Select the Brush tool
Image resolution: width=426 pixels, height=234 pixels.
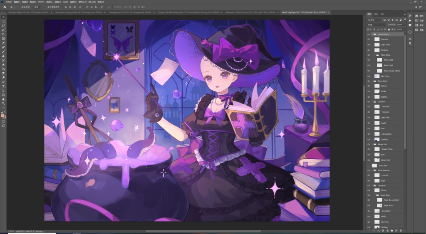pyautogui.click(x=3, y=52)
